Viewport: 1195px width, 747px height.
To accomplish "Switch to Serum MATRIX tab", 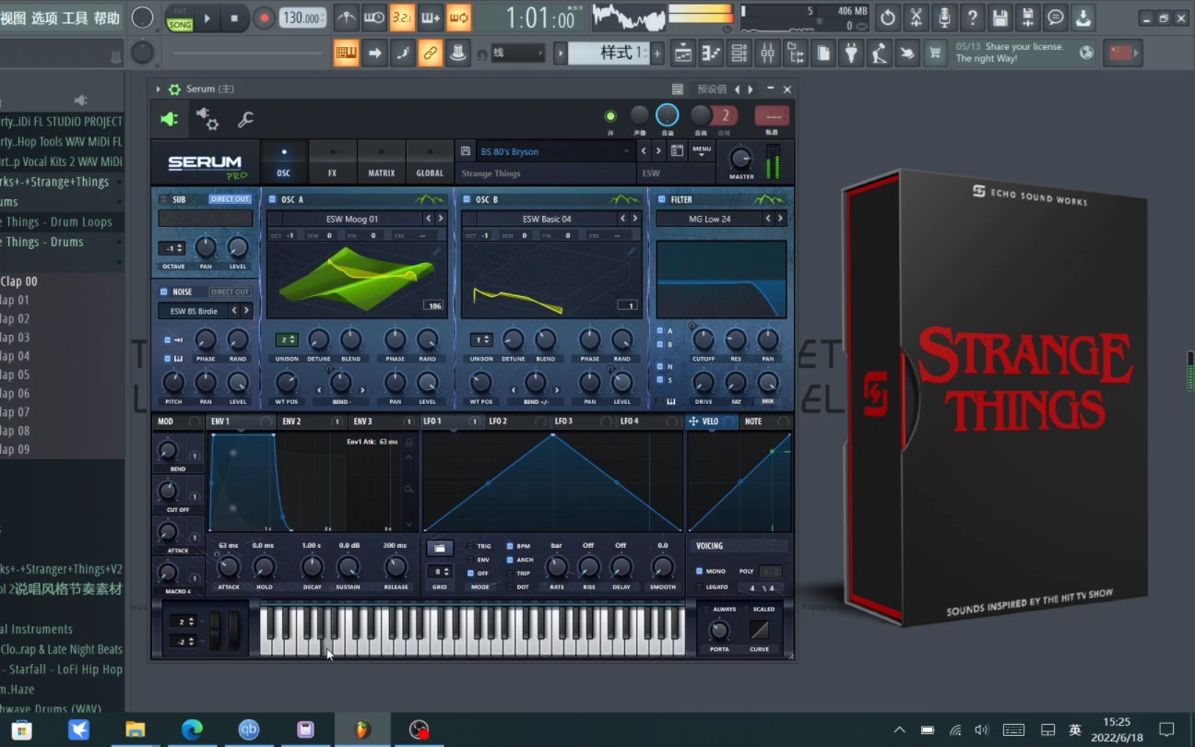I will (x=381, y=162).
